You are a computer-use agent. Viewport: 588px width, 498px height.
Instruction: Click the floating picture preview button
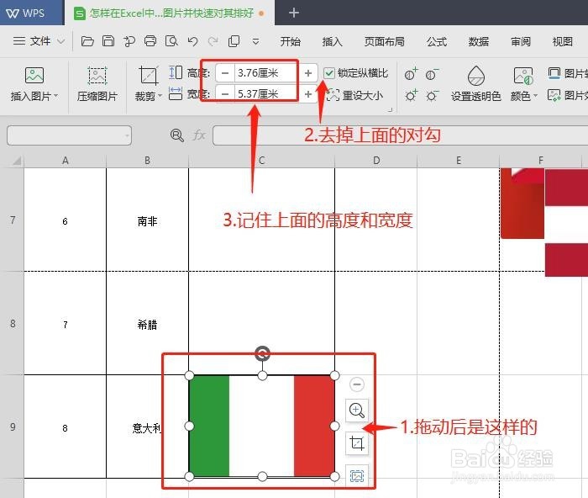tap(357, 476)
